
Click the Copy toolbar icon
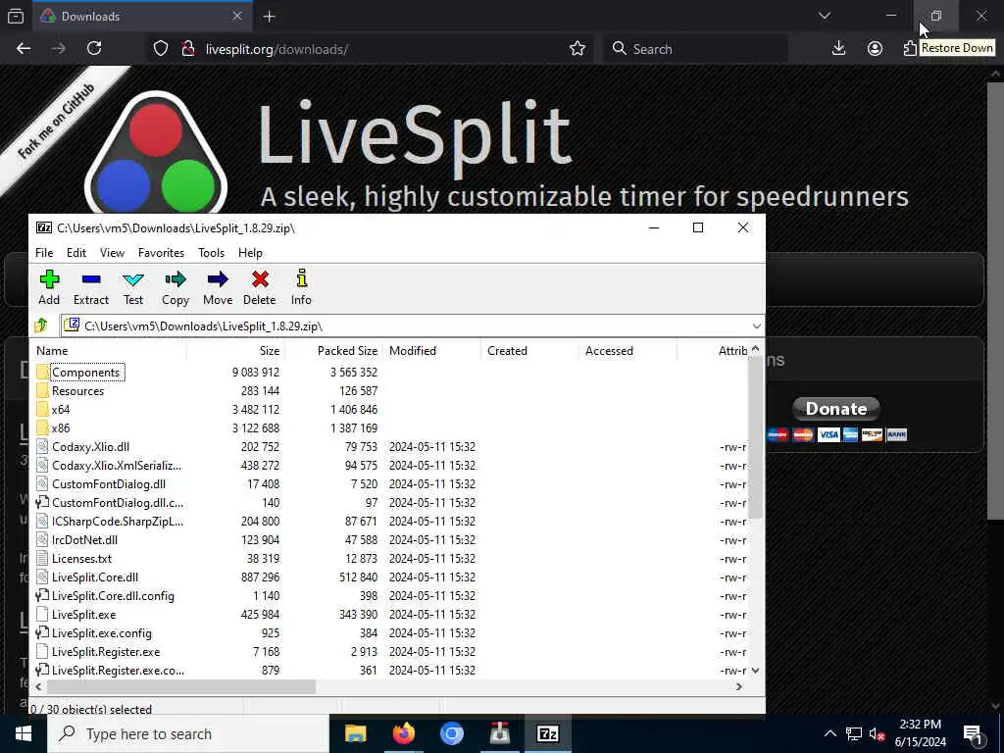tap(175, 287)
